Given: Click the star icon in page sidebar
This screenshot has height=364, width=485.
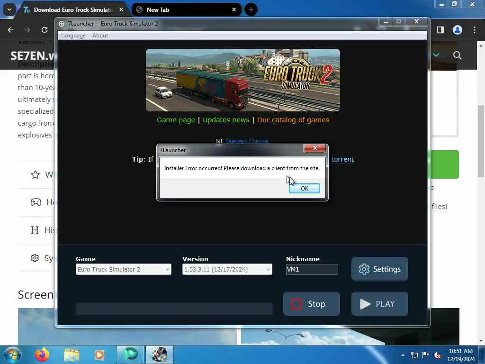Looking at the screenshot, I should (x=35, y=174).
